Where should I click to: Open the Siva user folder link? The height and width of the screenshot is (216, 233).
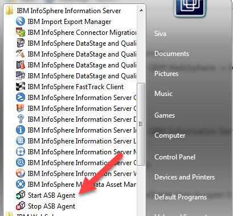coord(160,34)
